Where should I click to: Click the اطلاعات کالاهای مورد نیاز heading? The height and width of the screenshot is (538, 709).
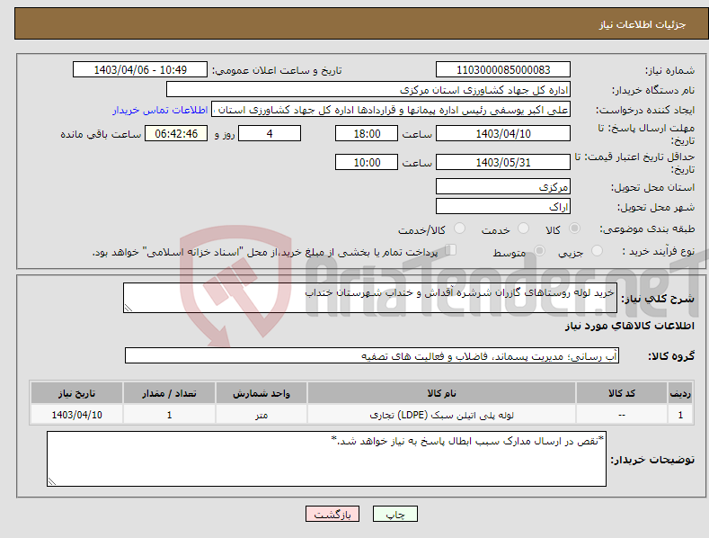click(629, 326)
